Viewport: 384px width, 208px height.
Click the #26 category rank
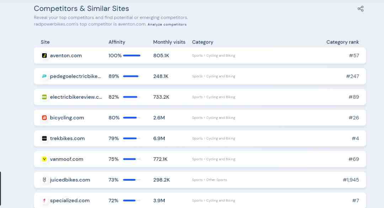point(354,117)
